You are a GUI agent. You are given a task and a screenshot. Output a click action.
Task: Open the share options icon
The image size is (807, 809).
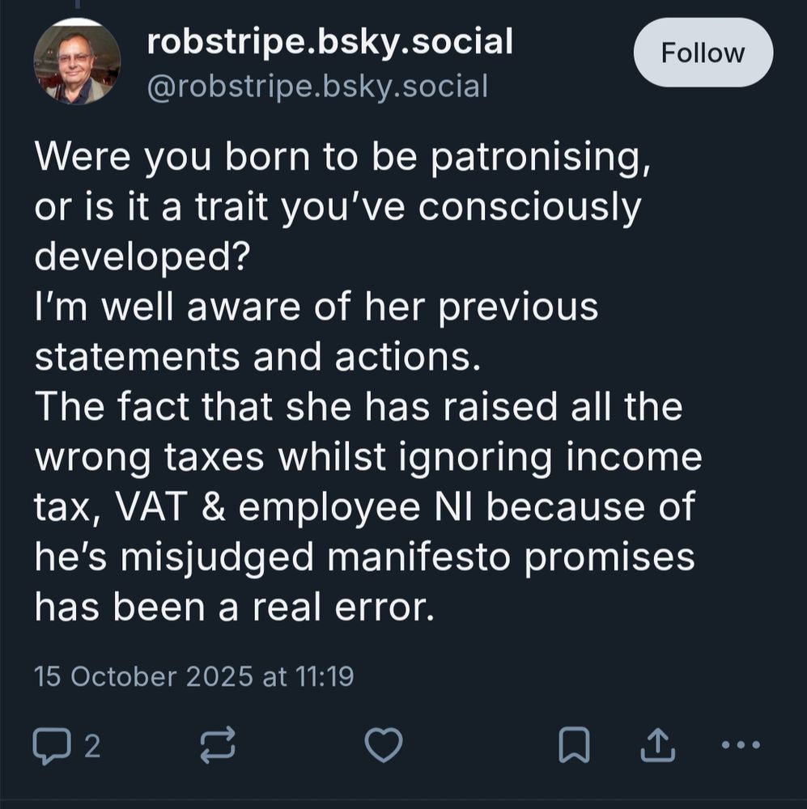[x=657, y=745]
